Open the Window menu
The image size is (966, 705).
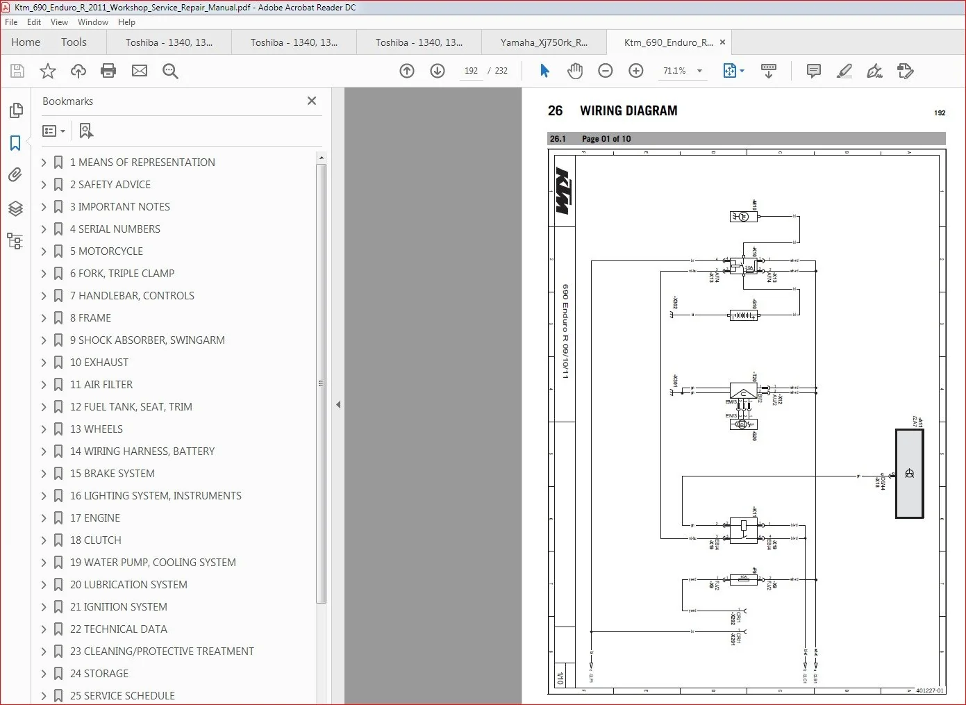click(x=92, y=22)
